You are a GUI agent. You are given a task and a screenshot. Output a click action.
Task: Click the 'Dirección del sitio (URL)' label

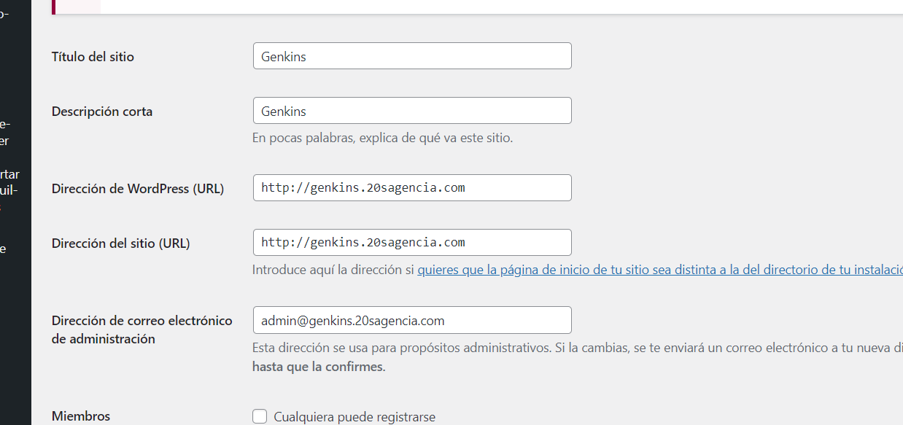coord(121,243)
